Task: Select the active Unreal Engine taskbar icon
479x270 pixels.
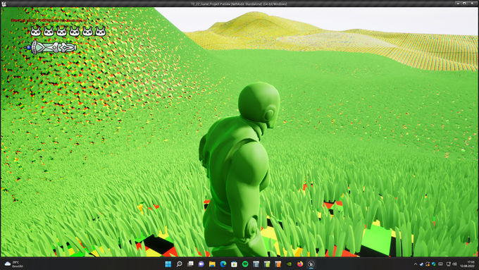Action: [x=311, y=264]
